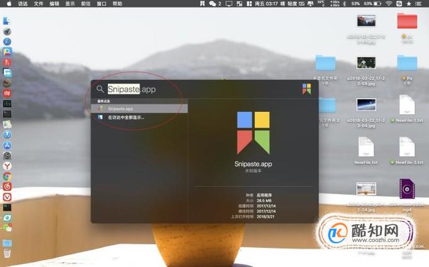This screenshot has height=267, width=429.
Task: Choose the Show All in Finder result row
Action: coord(140,117)
